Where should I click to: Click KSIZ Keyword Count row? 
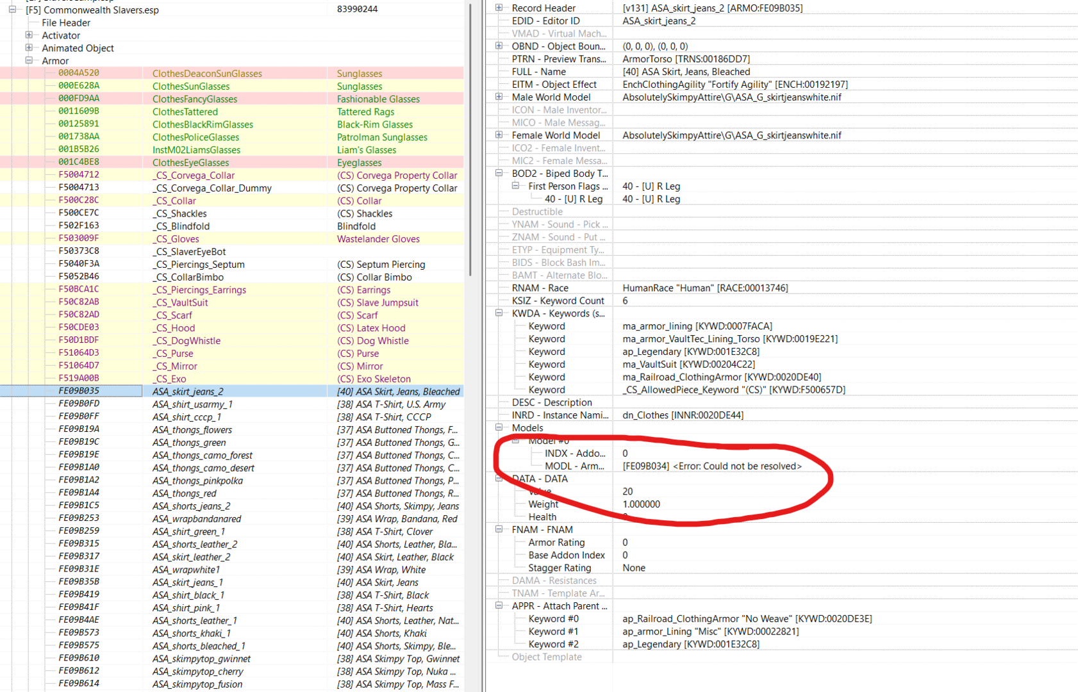[x=781, y=301]
